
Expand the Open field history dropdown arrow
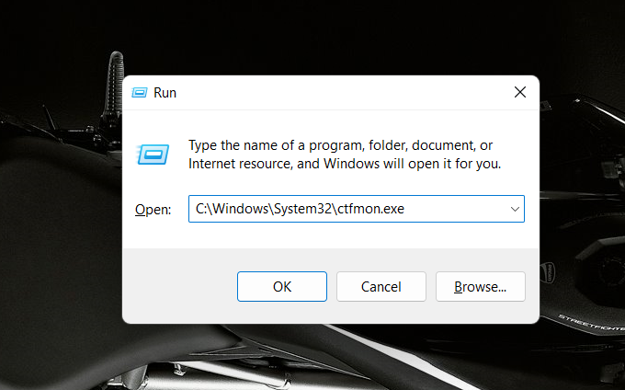point(515,209)
